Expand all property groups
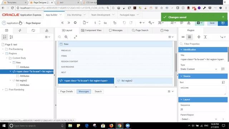The height and width of the screenshot is (129, 229). coord(205,37)
